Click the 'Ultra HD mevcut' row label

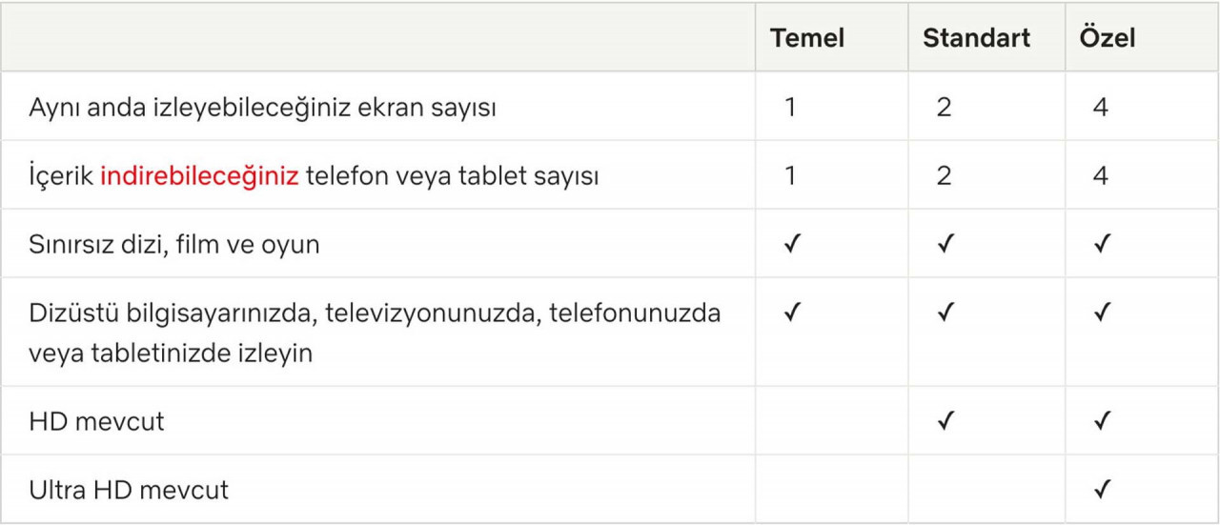pos(129,491)
